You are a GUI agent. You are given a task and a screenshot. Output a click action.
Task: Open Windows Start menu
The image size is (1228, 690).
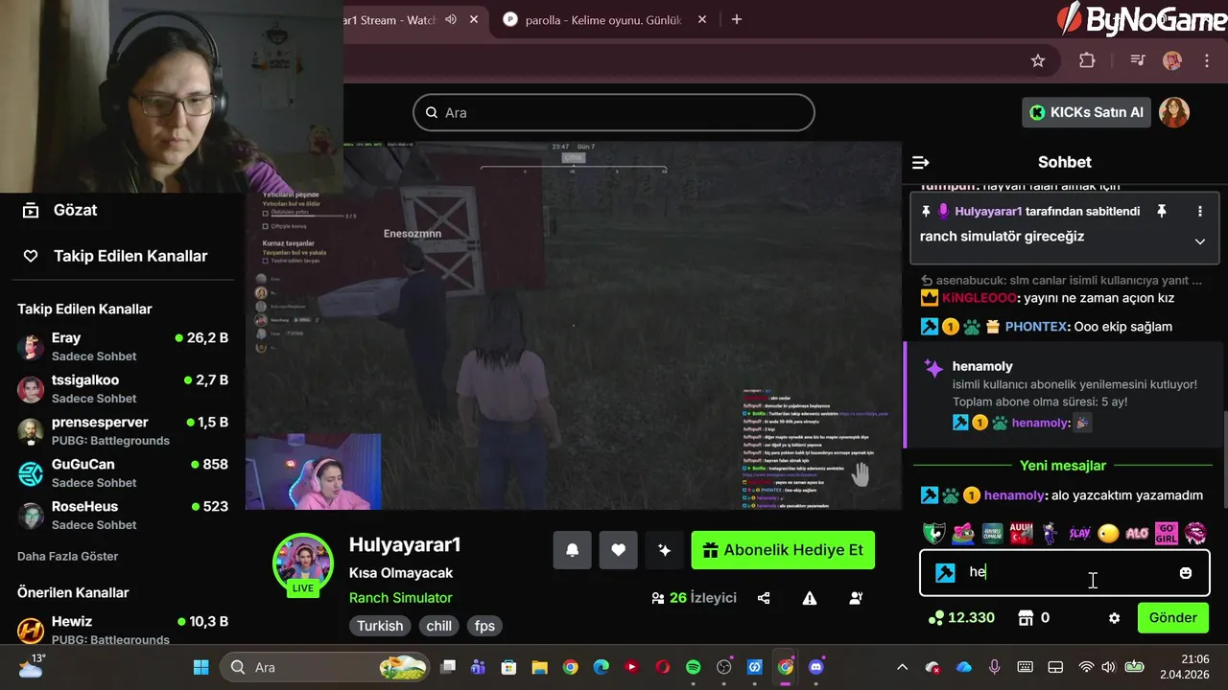(x=201, y=667)
